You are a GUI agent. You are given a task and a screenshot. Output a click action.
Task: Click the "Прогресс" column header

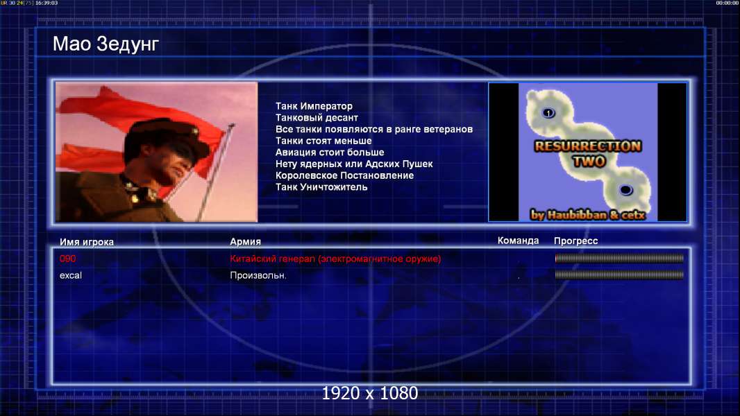coord(575,241)
